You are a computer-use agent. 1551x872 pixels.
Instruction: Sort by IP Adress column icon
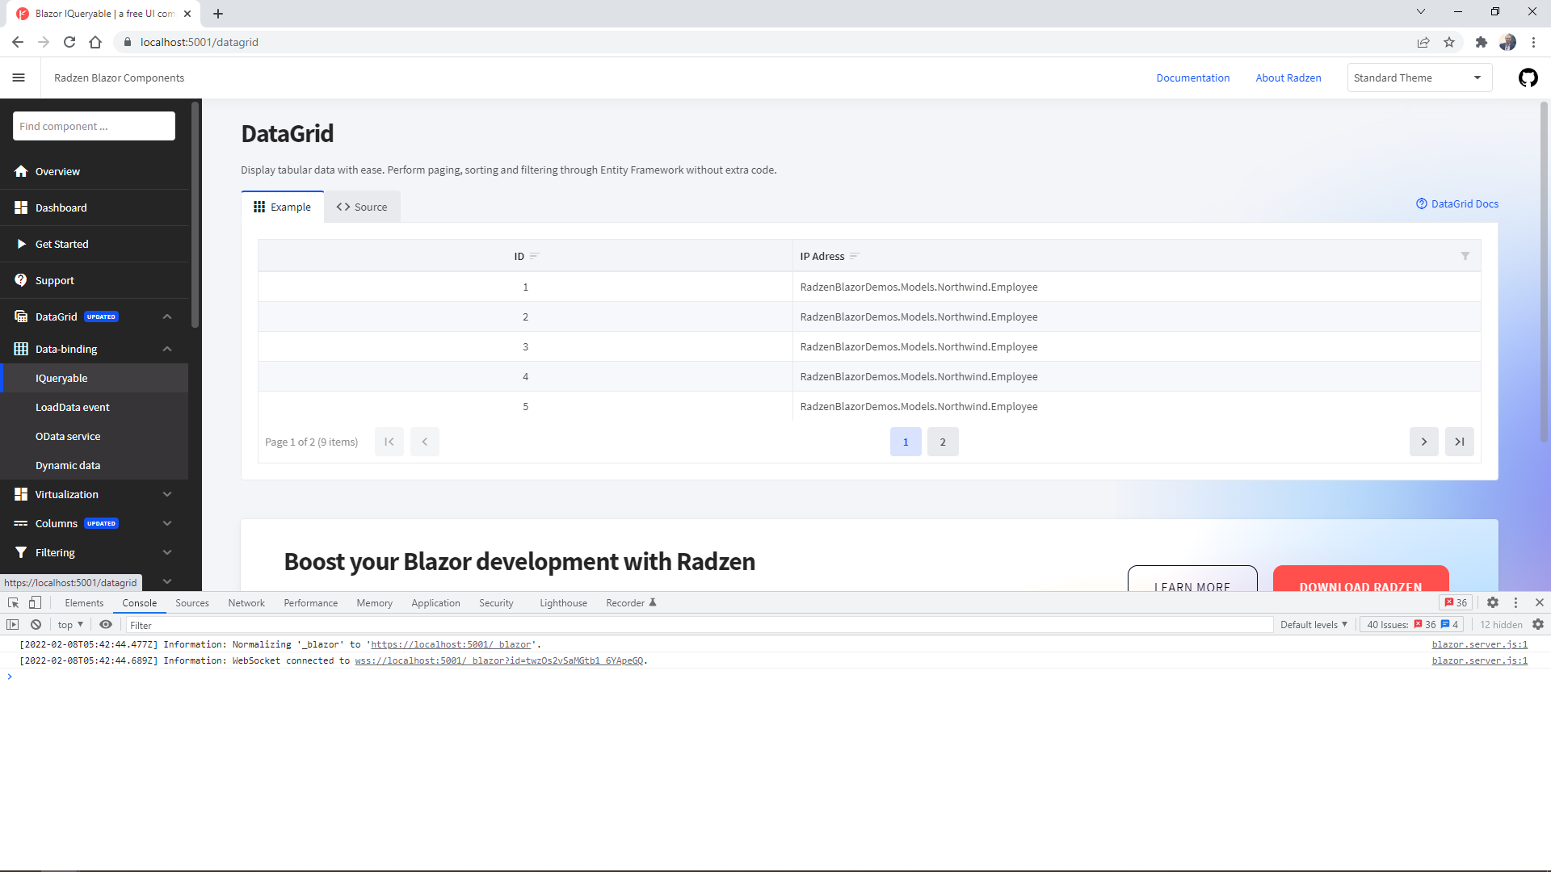point(854,256)
